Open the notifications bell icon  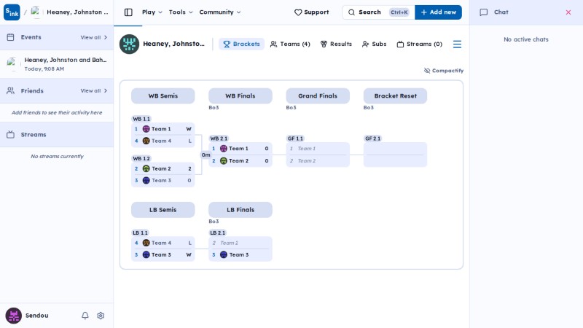[x=85, y=316]
